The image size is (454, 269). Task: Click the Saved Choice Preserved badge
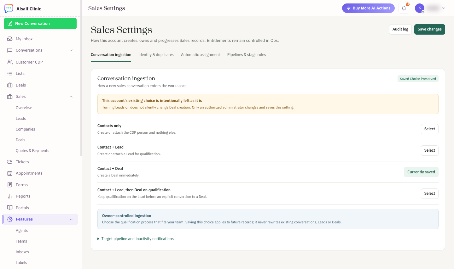point(418,79)
